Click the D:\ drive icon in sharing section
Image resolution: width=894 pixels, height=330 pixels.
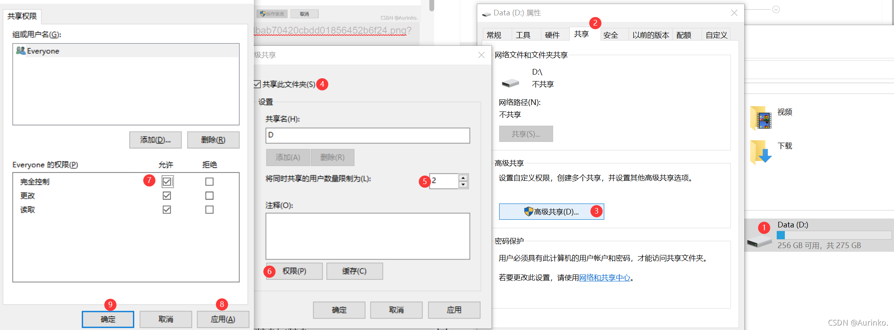[511, 83]
